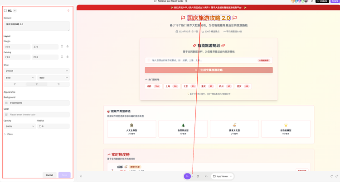This screenshot has height=182, width=340.
Task: Click the Cancel button
Action: click(49, 175)
